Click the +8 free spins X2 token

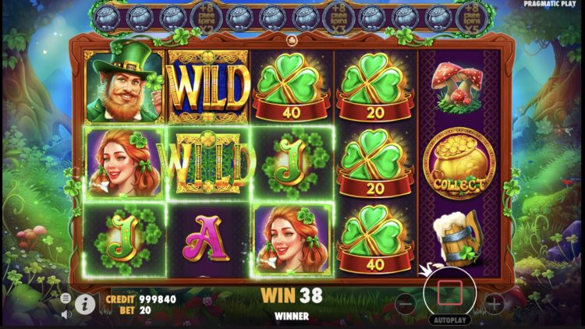[x=207, y=18]
